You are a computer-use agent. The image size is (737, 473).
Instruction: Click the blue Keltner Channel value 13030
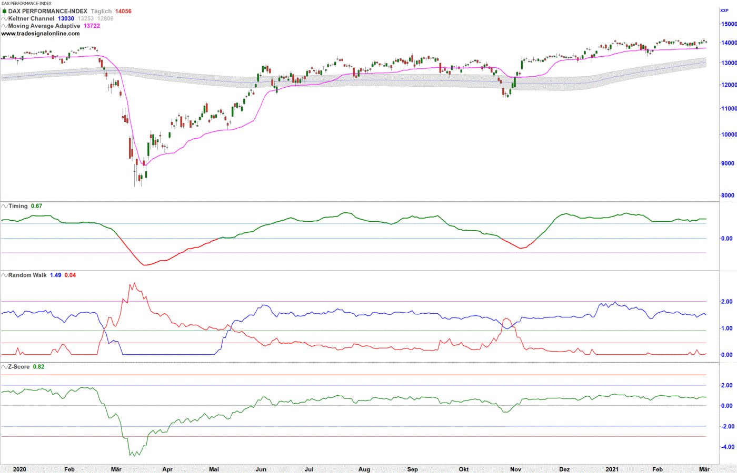coord(66,19)
